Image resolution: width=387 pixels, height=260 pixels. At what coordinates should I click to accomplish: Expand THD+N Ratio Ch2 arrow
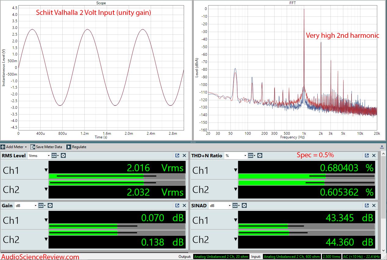(x=236, y=189)
